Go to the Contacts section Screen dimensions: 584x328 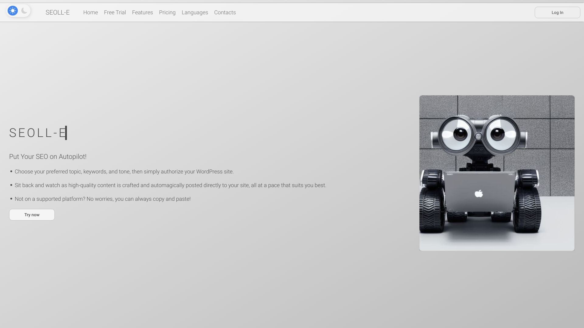[225, 12]
